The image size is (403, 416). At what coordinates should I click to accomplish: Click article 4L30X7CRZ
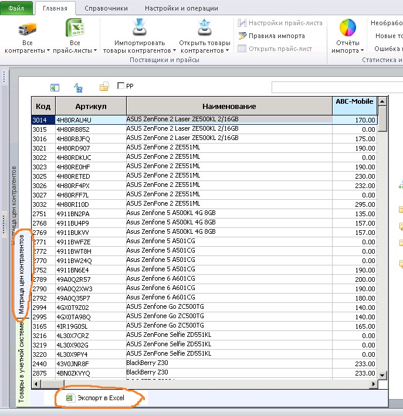tap(91, 336)
